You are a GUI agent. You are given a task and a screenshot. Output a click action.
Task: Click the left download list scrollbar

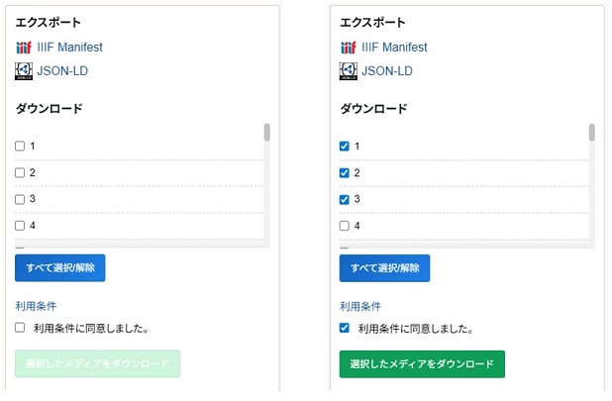(267, 133)
